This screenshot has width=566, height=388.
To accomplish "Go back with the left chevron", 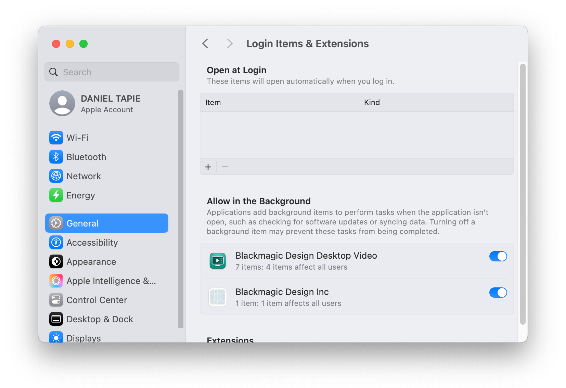I will tap(205, 43).
